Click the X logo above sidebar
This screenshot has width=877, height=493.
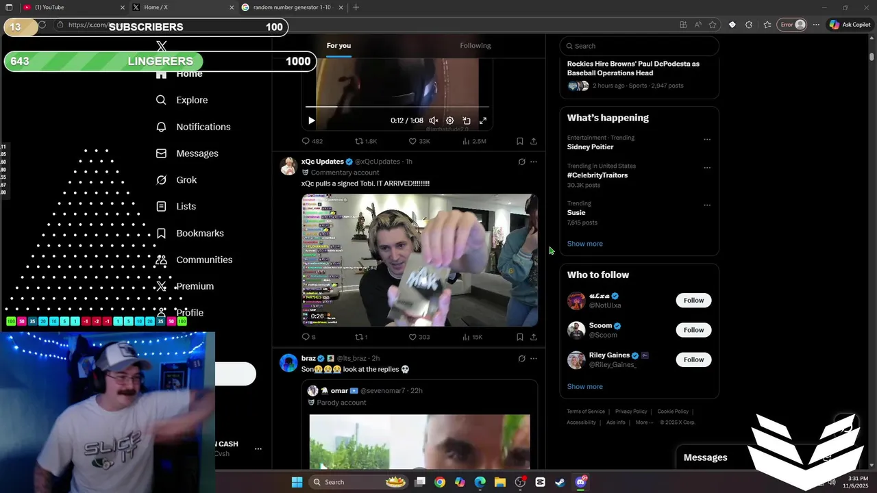162,46
